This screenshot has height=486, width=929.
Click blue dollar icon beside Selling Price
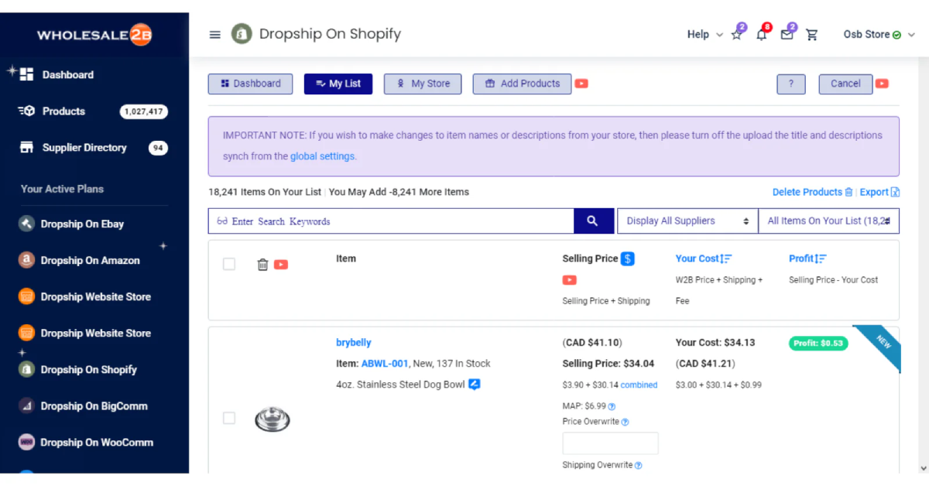coord(628,258)
